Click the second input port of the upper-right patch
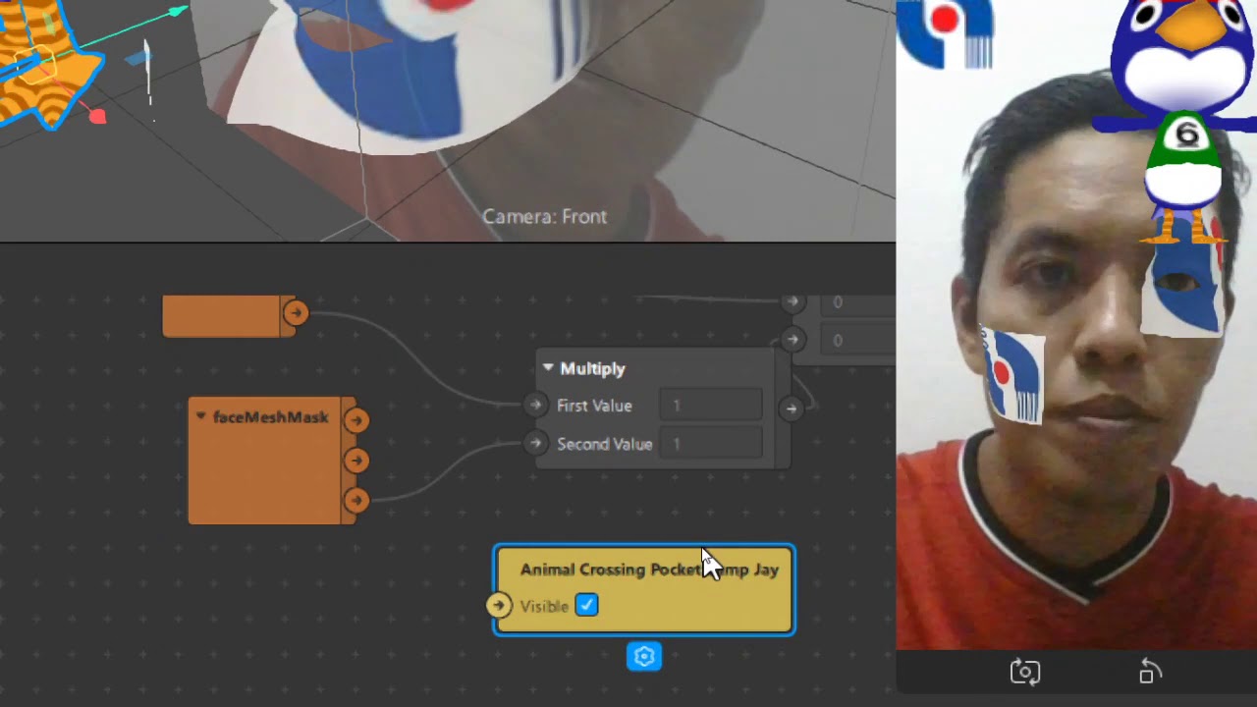Image resolution: width=1257 pixels, height=707 pixels. tap(792, 340)
